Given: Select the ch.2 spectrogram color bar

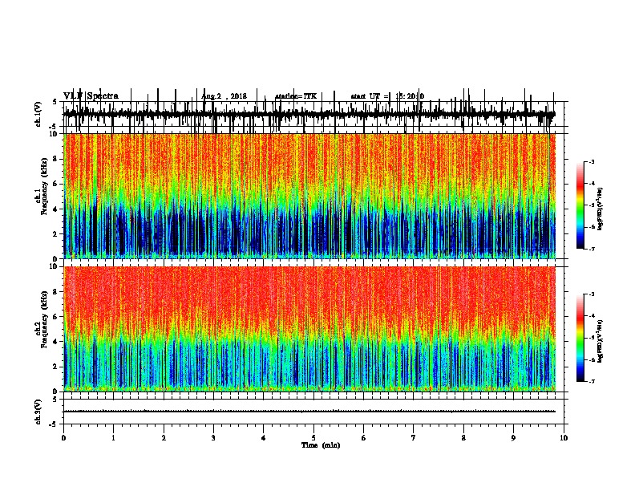Looking at the screenshot, I should point(580,338).
